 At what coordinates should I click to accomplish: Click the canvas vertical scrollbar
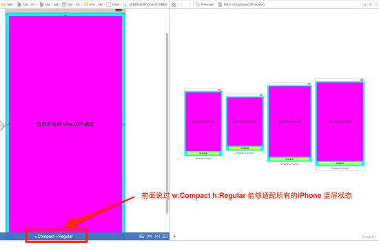click(167, 123)
